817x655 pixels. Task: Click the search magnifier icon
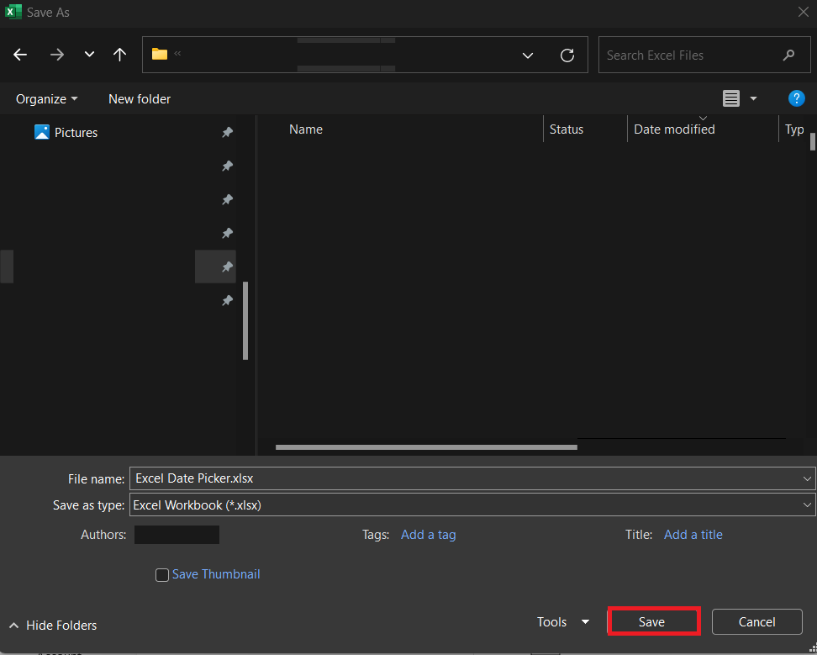[x=789, y=55]
